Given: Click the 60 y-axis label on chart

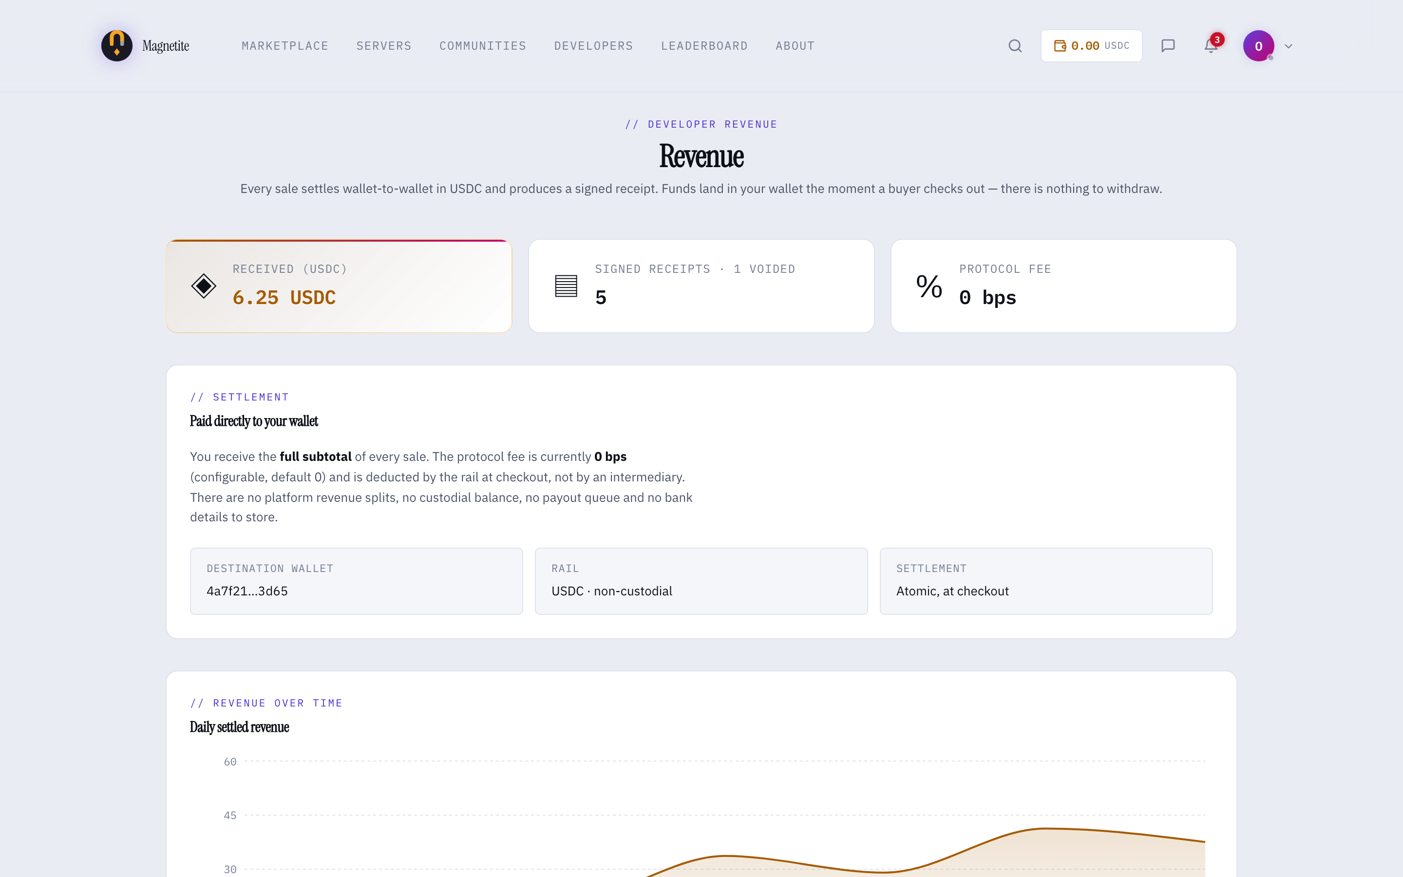Looking at the screenshot, I should coord(230,762).
